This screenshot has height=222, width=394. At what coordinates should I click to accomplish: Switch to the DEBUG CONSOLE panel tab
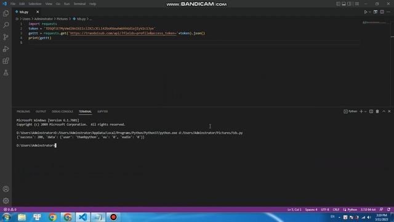[x=62, y=112]
